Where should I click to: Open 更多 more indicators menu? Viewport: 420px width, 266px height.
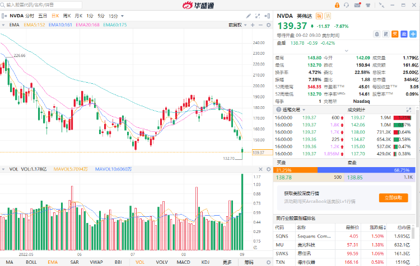pos(227,262)
